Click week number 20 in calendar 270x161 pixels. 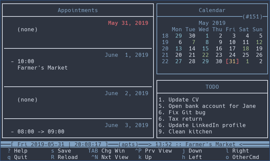tap(165, 49)
